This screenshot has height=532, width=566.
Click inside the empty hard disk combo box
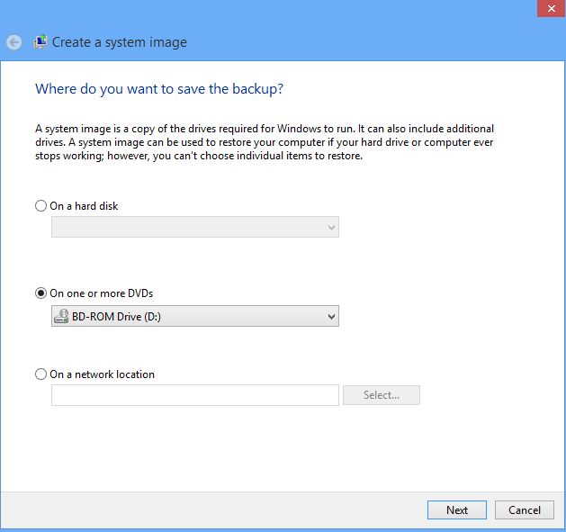[x=195, y=227]
